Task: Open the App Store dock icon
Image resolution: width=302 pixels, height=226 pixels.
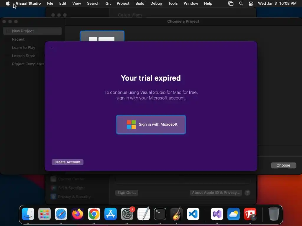Action: (111, 214)
